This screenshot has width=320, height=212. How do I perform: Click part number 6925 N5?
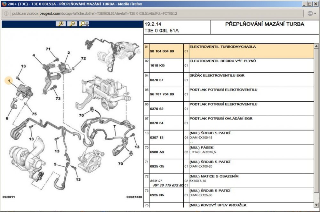(157, 195)
